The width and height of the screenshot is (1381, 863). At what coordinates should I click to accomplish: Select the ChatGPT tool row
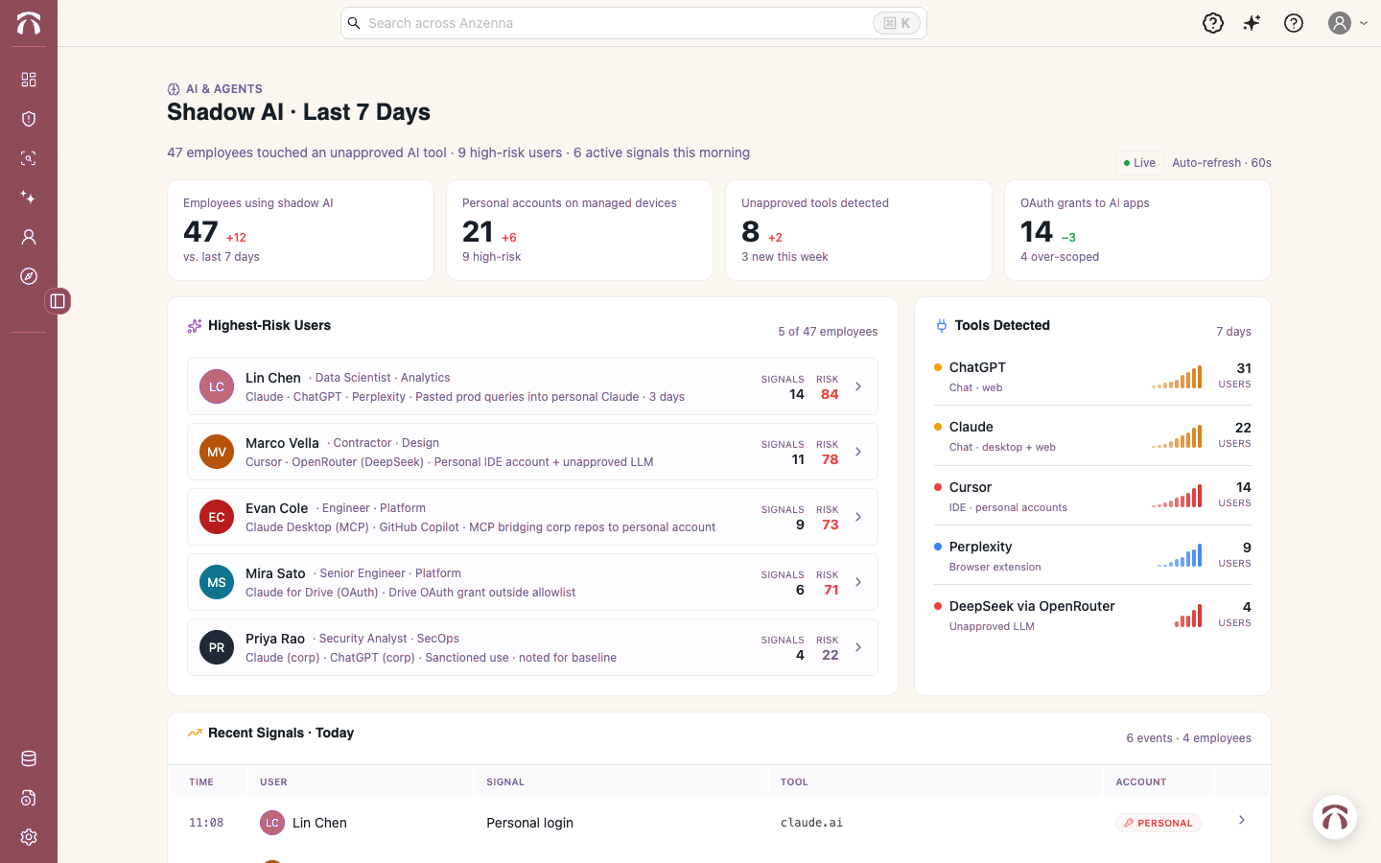click(1092, 377)
